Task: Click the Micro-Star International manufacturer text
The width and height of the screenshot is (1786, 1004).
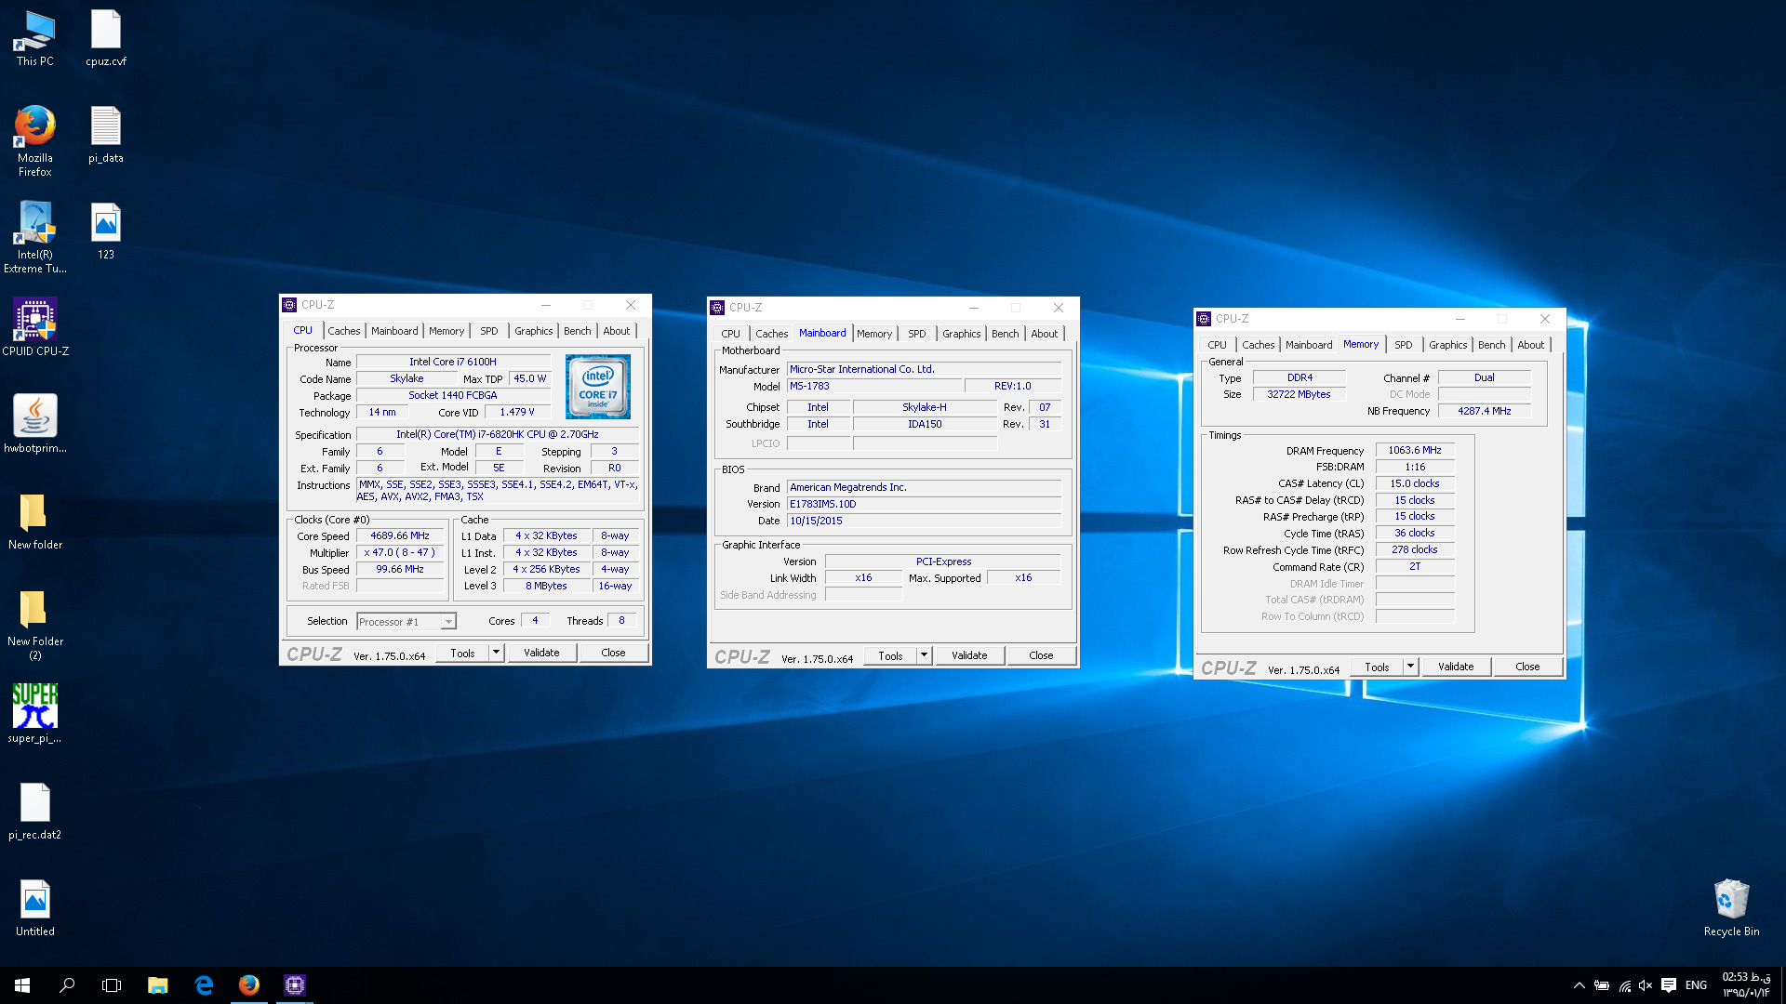Action: [861, 369]
